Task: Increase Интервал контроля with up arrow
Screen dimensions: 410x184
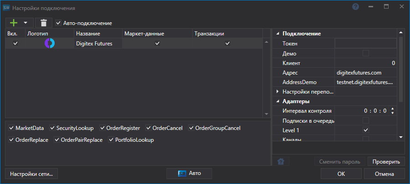Action: coord(392,109)
